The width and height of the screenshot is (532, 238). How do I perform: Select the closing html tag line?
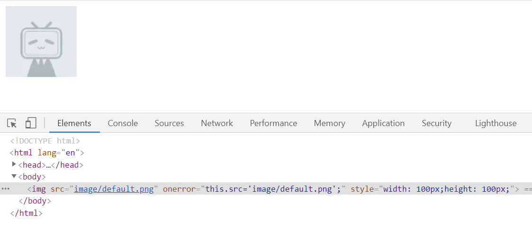click(x=27, y=213)
